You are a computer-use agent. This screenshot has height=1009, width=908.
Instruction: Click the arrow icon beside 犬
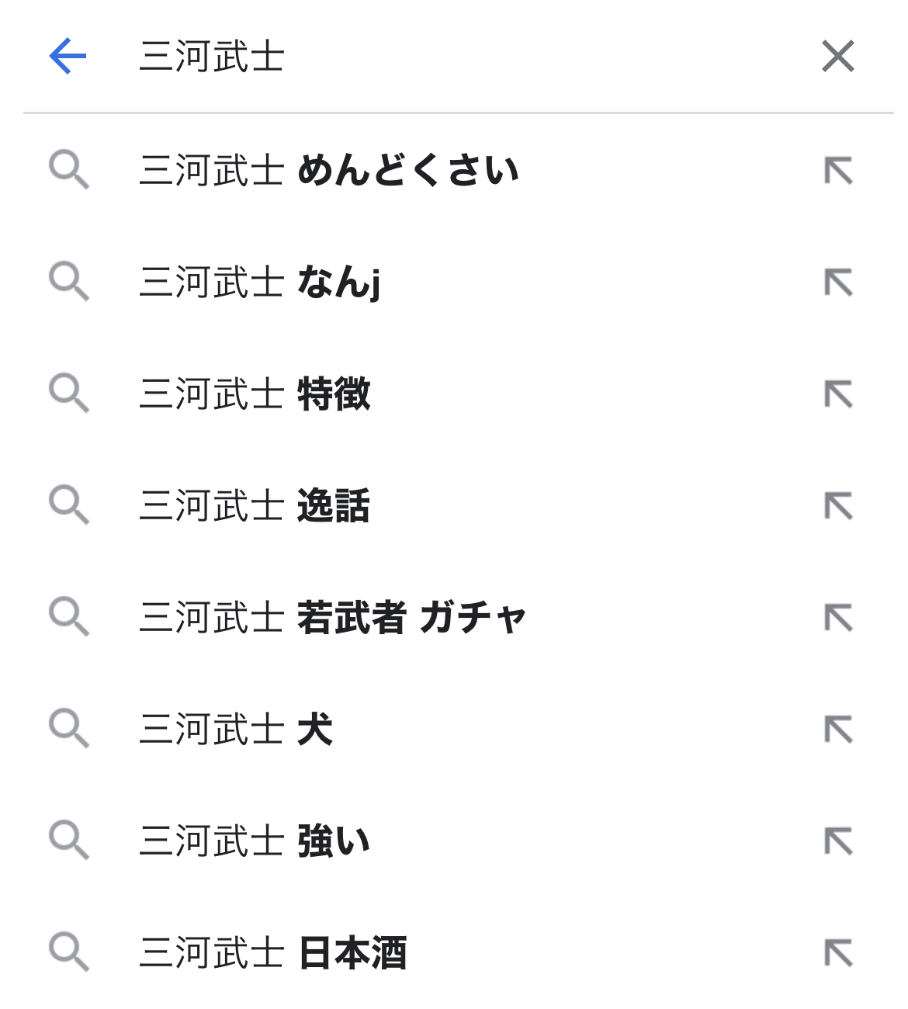coord(838,730)
